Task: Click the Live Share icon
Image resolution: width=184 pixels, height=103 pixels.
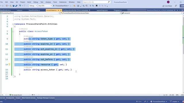Action: [x=163, y=6]
